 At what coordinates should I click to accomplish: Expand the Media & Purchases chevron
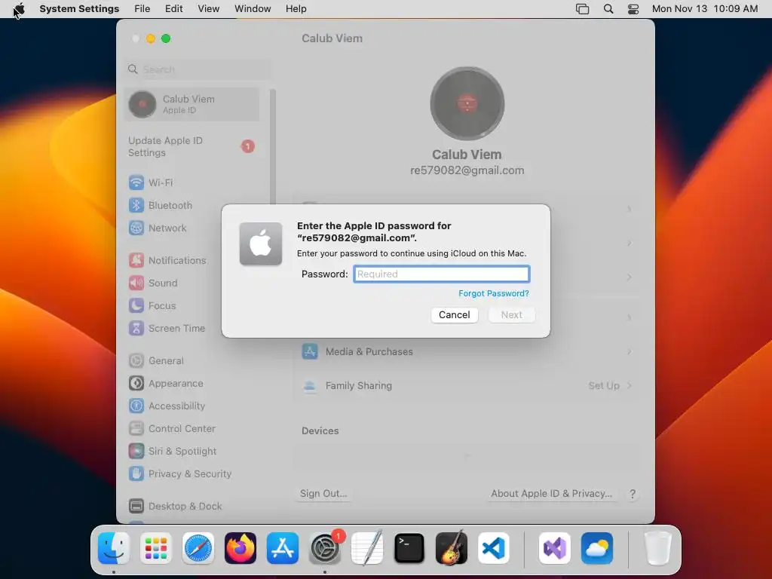[630, 351]
